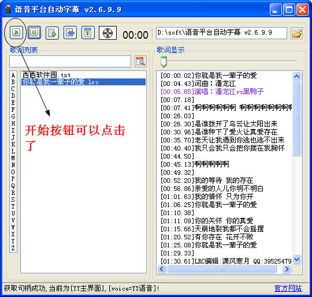Select lyric line [01:15.66]天崩地裂我都不会摇摆
Viewport: 312px width, 297px height.
pos(212,229)
